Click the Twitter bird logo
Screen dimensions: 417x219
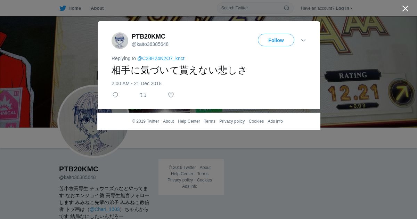pyautogui.click(x=63, y=8)
